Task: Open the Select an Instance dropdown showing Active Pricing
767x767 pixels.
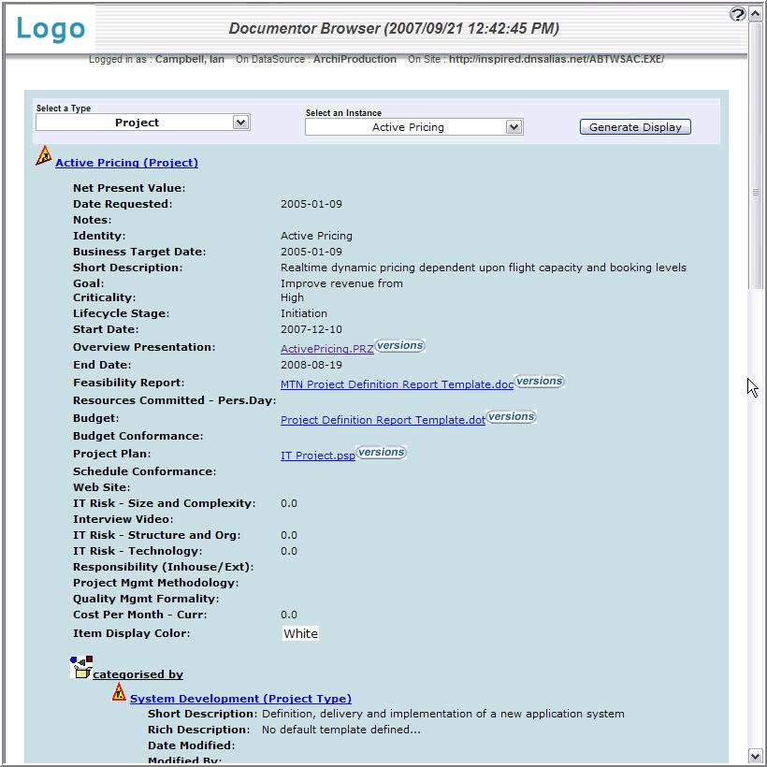Action: pyautogui.click(x=413, y=126)
